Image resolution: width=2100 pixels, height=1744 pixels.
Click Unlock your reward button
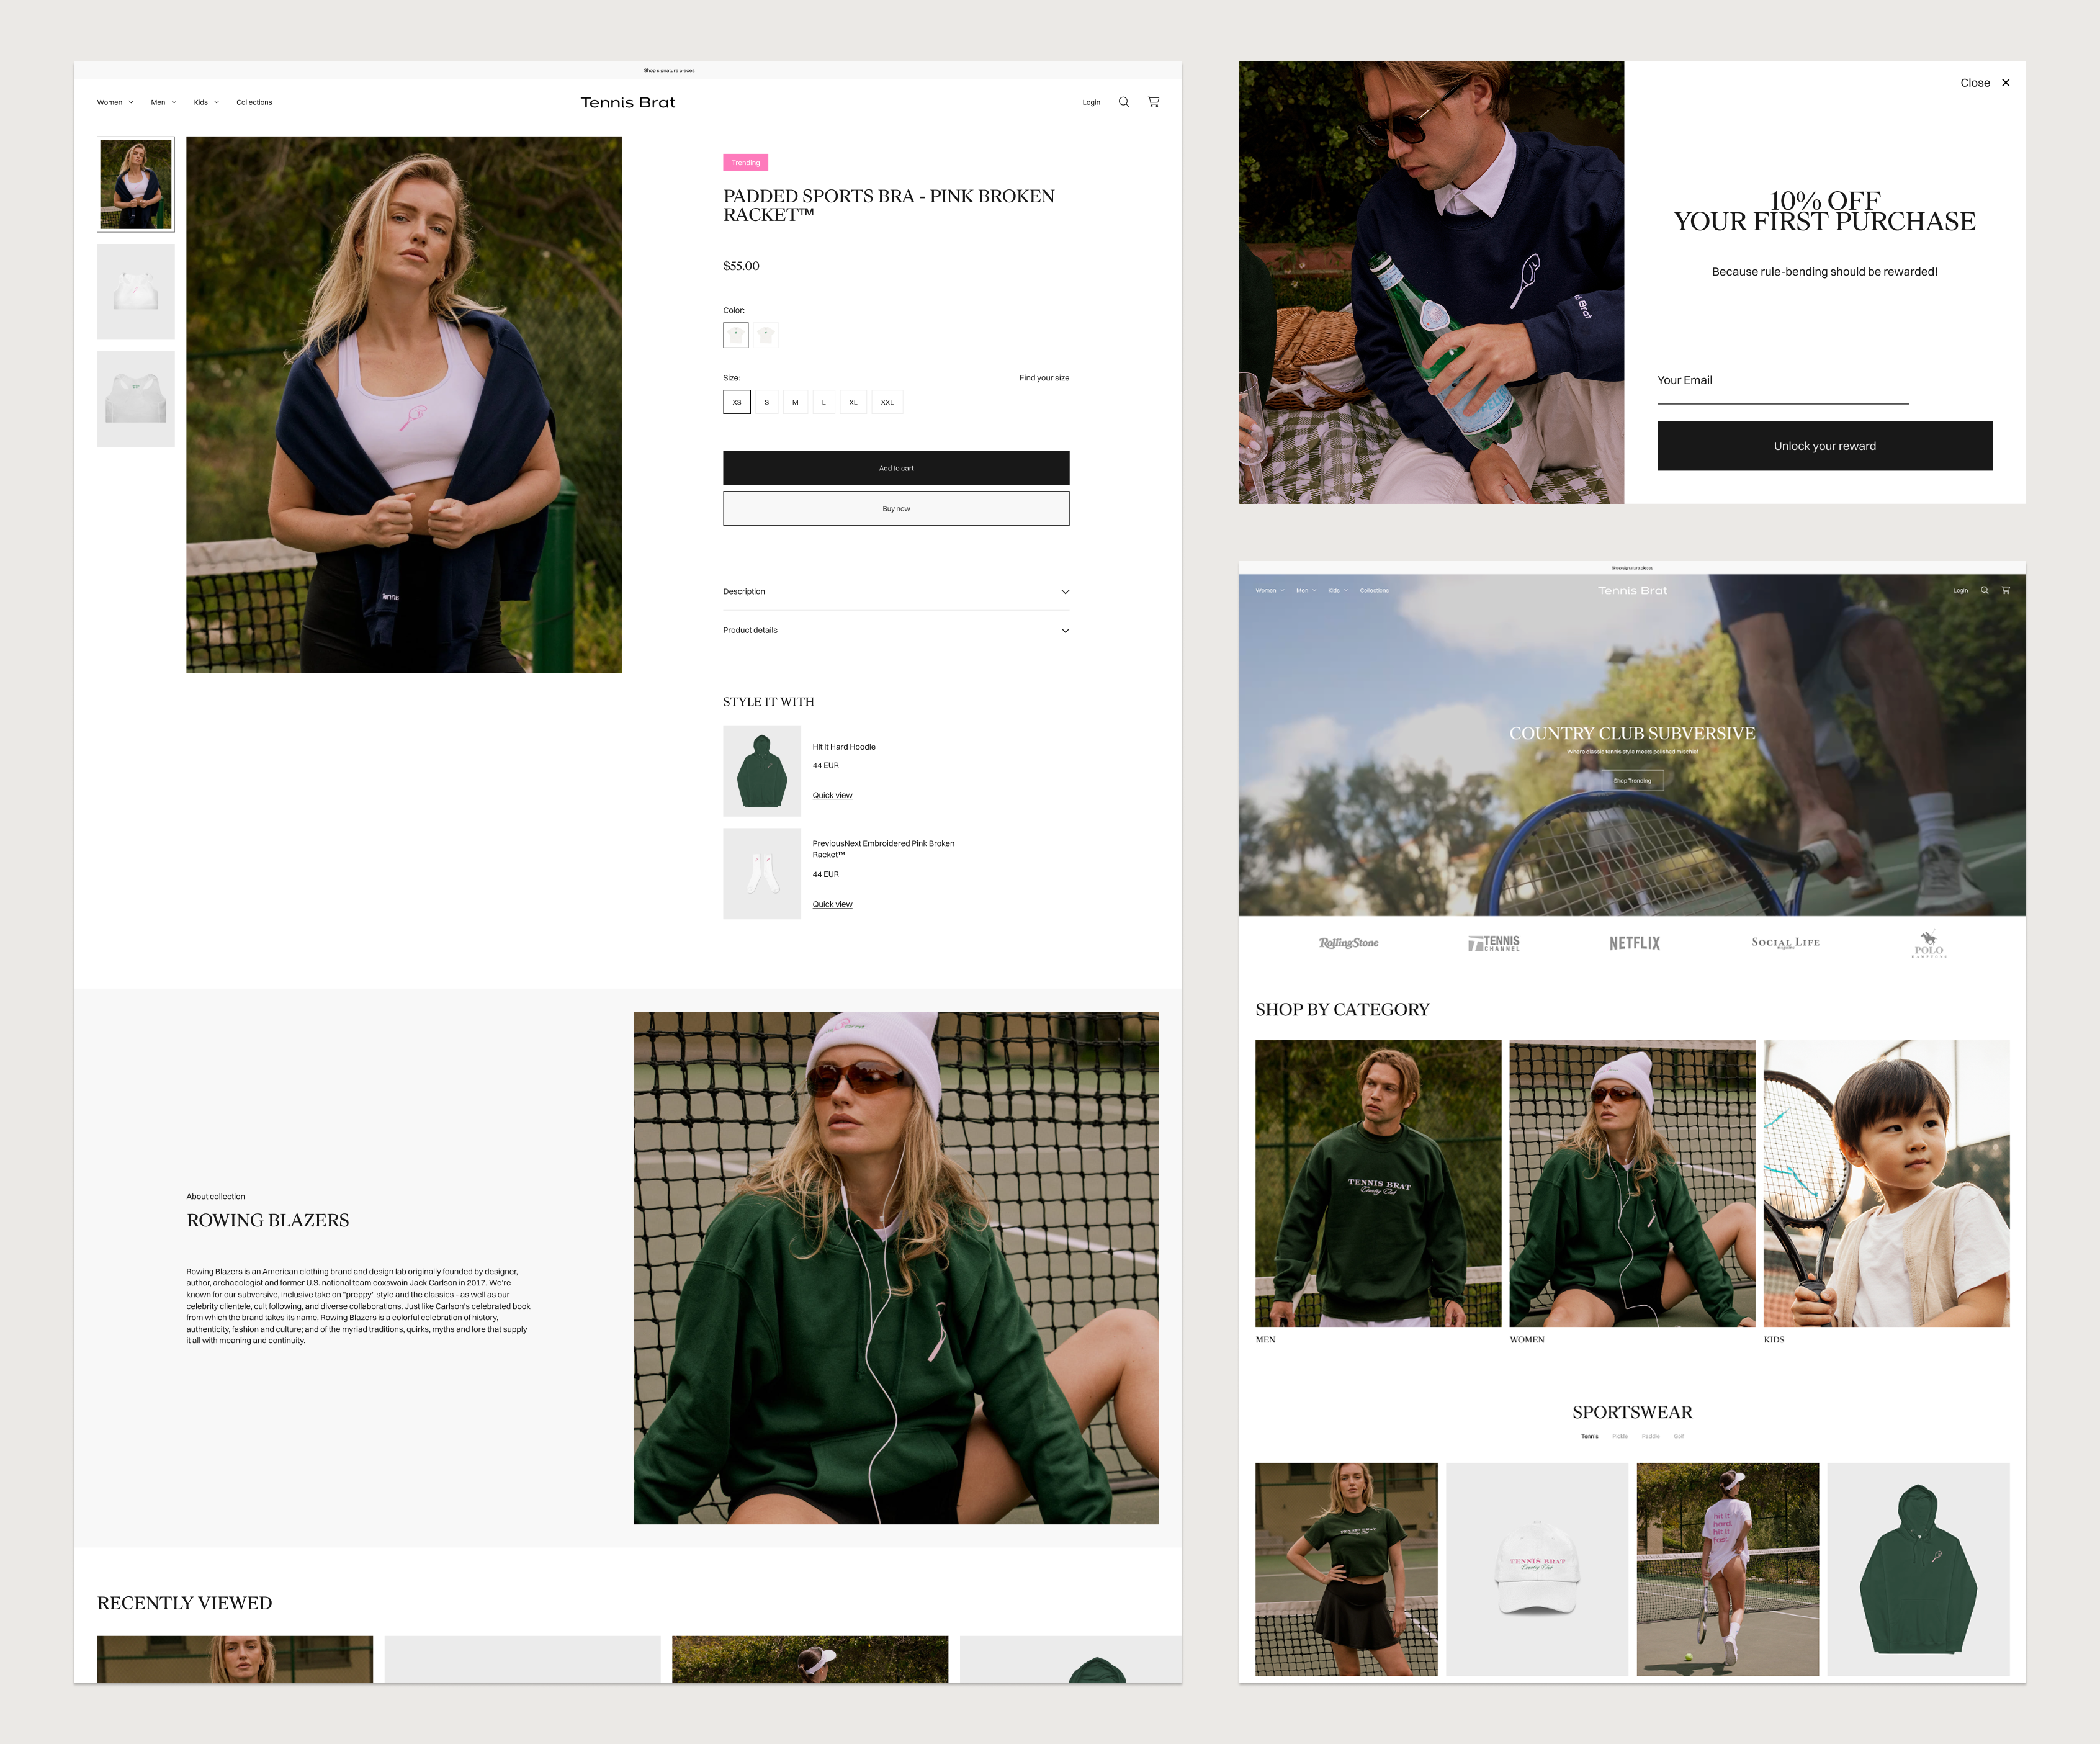click(1824, 446)
